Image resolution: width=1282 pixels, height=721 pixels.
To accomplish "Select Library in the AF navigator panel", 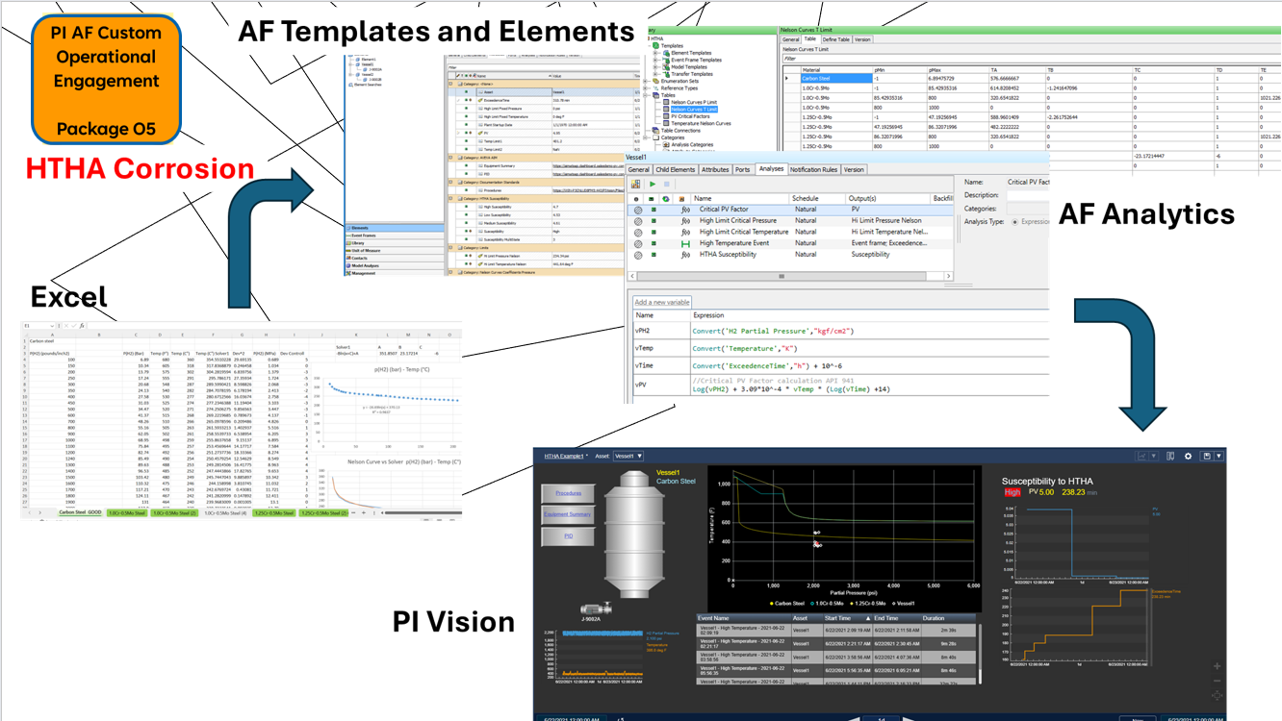I will tap(396, 243).
